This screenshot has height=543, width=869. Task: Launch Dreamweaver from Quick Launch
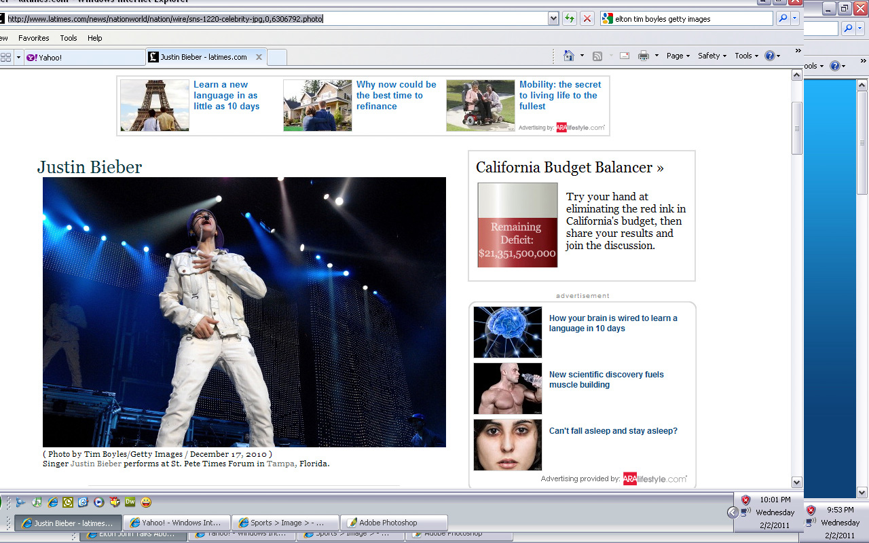click(x=130, y=502)
